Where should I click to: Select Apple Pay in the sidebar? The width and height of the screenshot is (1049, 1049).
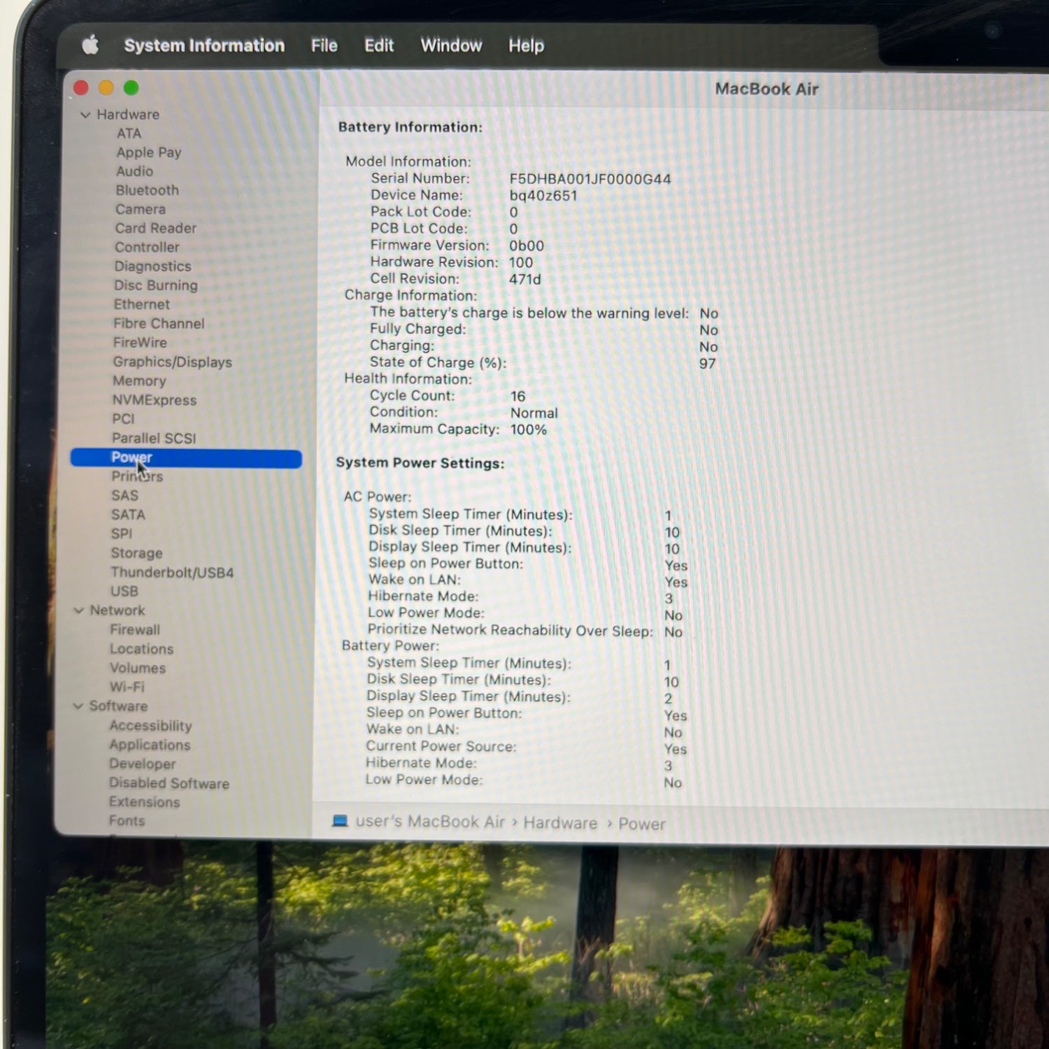(x=149, y=152)
